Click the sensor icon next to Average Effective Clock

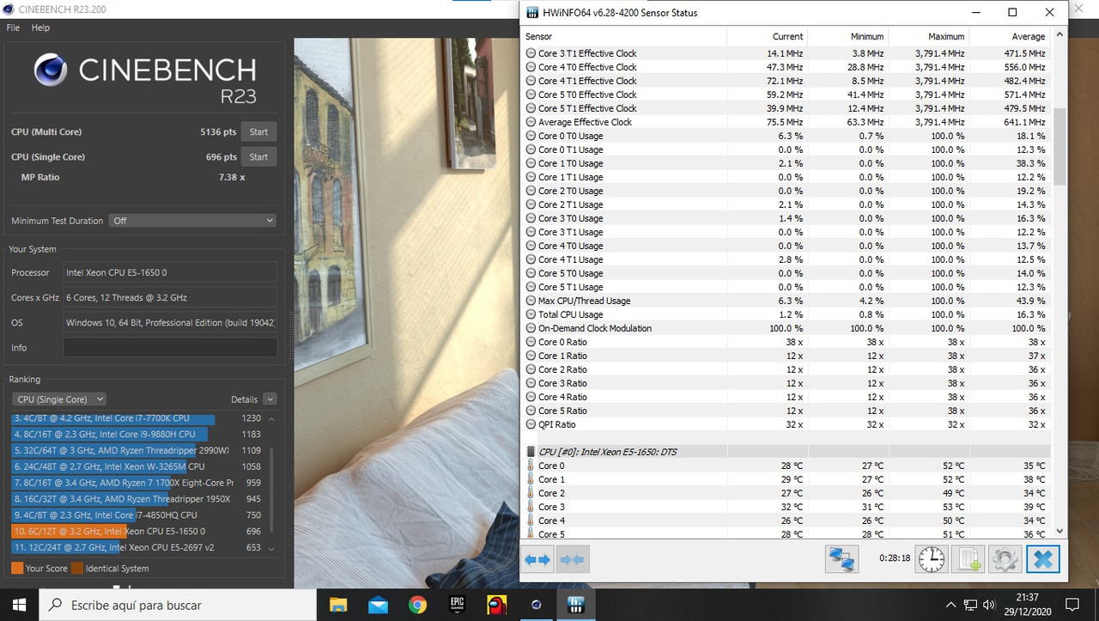pyautogui.click(x=531, y=122)
